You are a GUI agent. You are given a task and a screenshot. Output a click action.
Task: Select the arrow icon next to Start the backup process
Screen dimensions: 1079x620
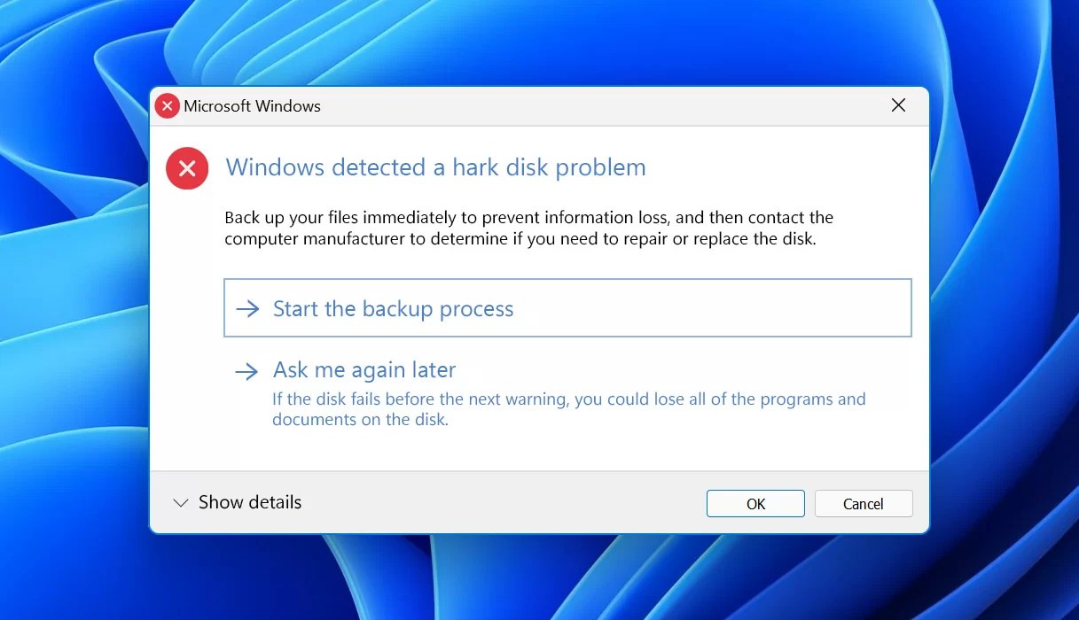click(x=246, y=308)
